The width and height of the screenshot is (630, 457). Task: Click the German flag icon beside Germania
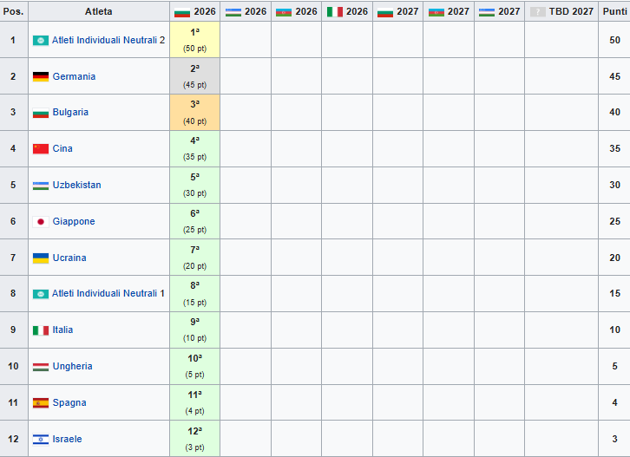click(x=41, y=76)
